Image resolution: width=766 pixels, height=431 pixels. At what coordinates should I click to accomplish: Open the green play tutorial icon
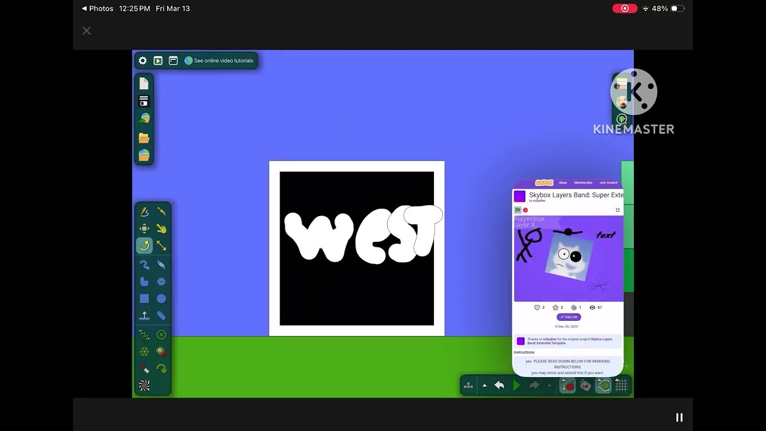pyautogui.click(x=158, y=60)
